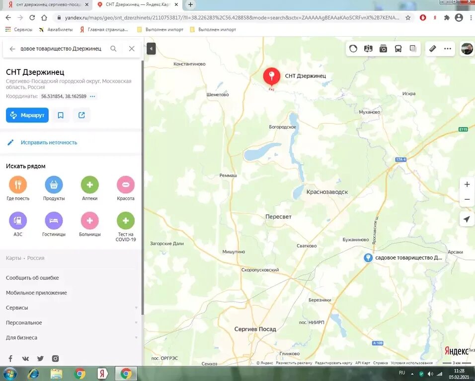The image size is (475, 381).
Task: Select the 'Тест на COVID-19' category
Action: click(x=125, y=222)
